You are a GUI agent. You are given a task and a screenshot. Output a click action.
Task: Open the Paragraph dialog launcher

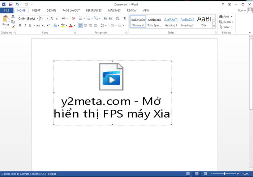pos(126,33)
